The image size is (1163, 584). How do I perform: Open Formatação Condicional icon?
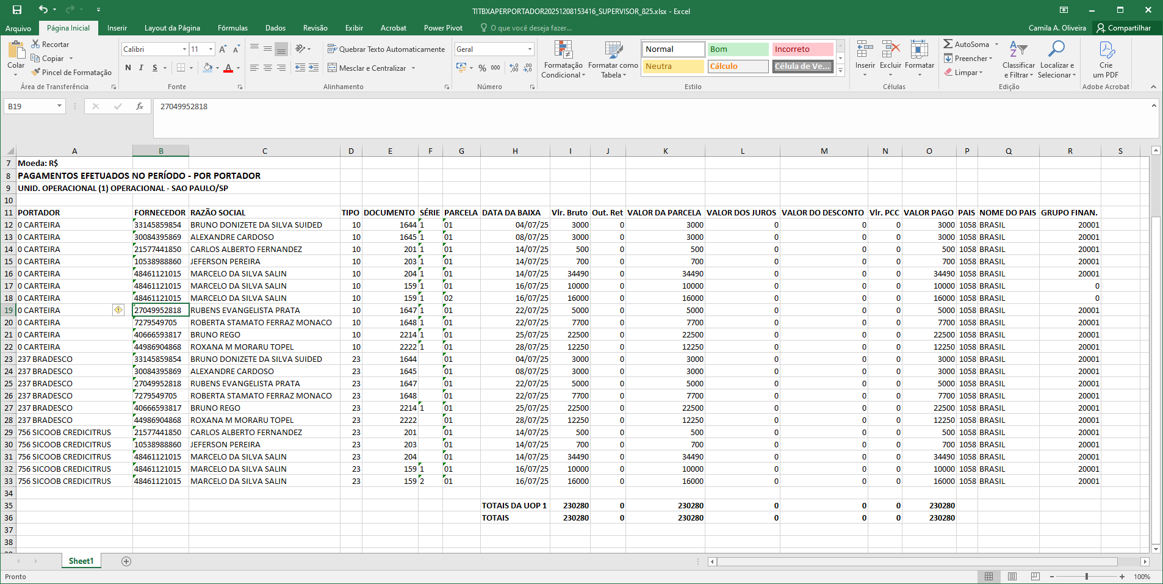pyautogui.click(x=563, y=51)
